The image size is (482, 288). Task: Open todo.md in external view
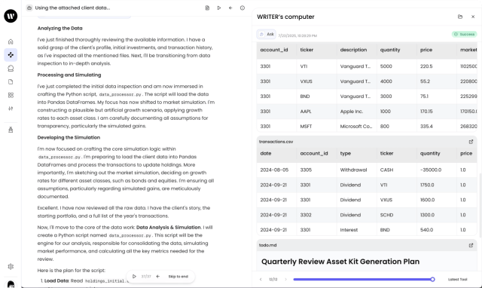coord(471,245)
